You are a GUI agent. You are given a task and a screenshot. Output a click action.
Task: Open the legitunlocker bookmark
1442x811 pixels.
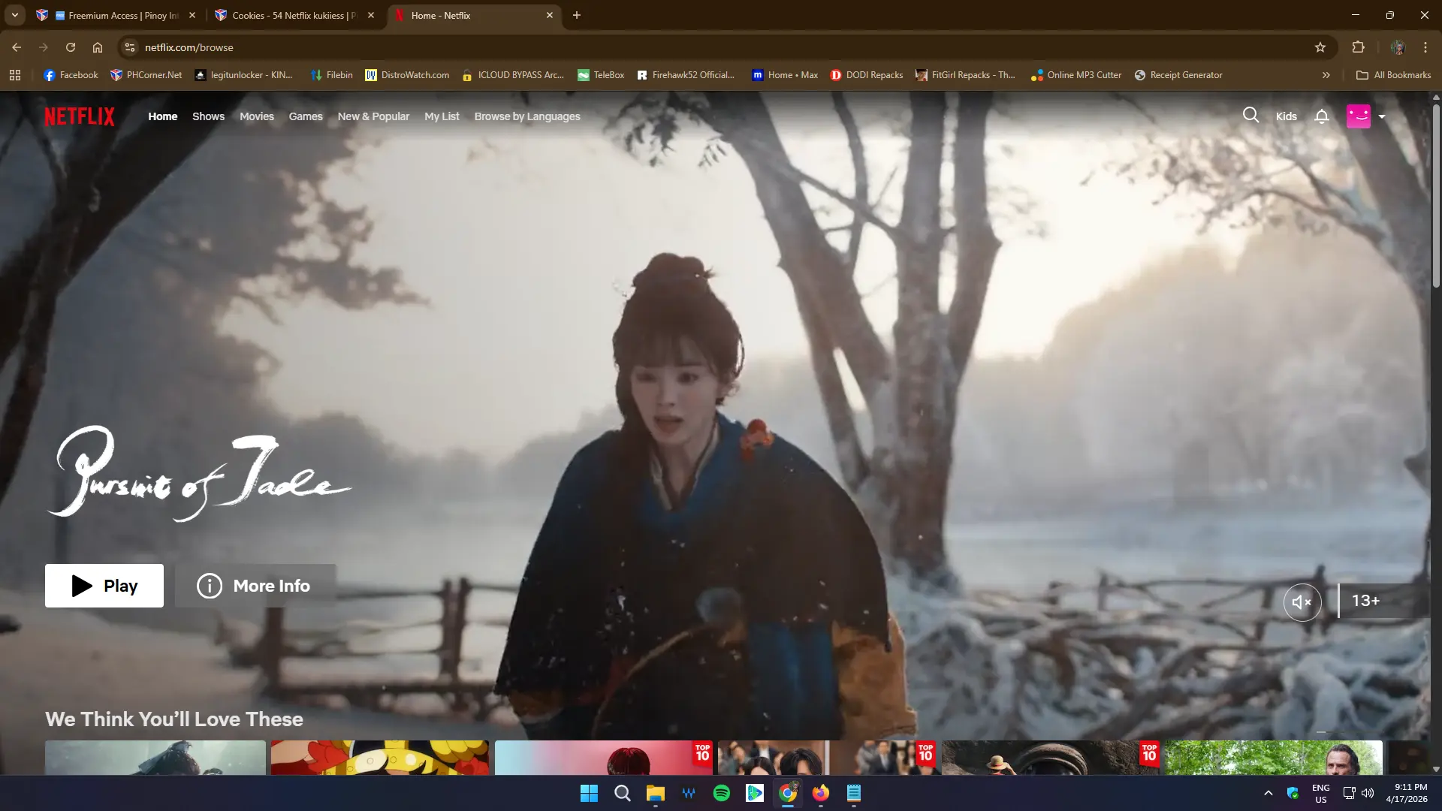pos(244,75)
